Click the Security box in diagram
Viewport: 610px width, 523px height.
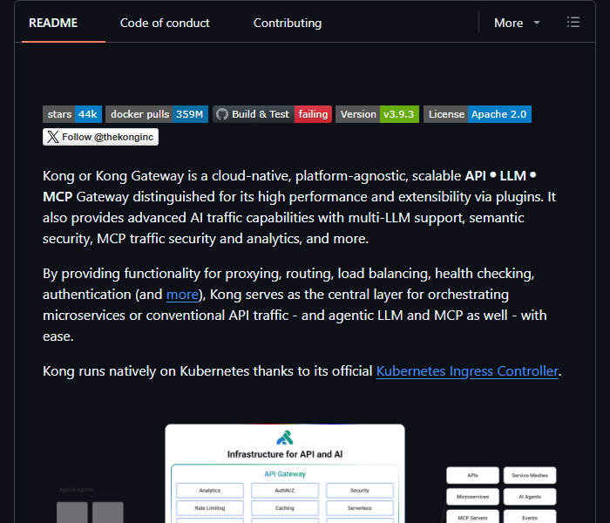coord(360,490)
